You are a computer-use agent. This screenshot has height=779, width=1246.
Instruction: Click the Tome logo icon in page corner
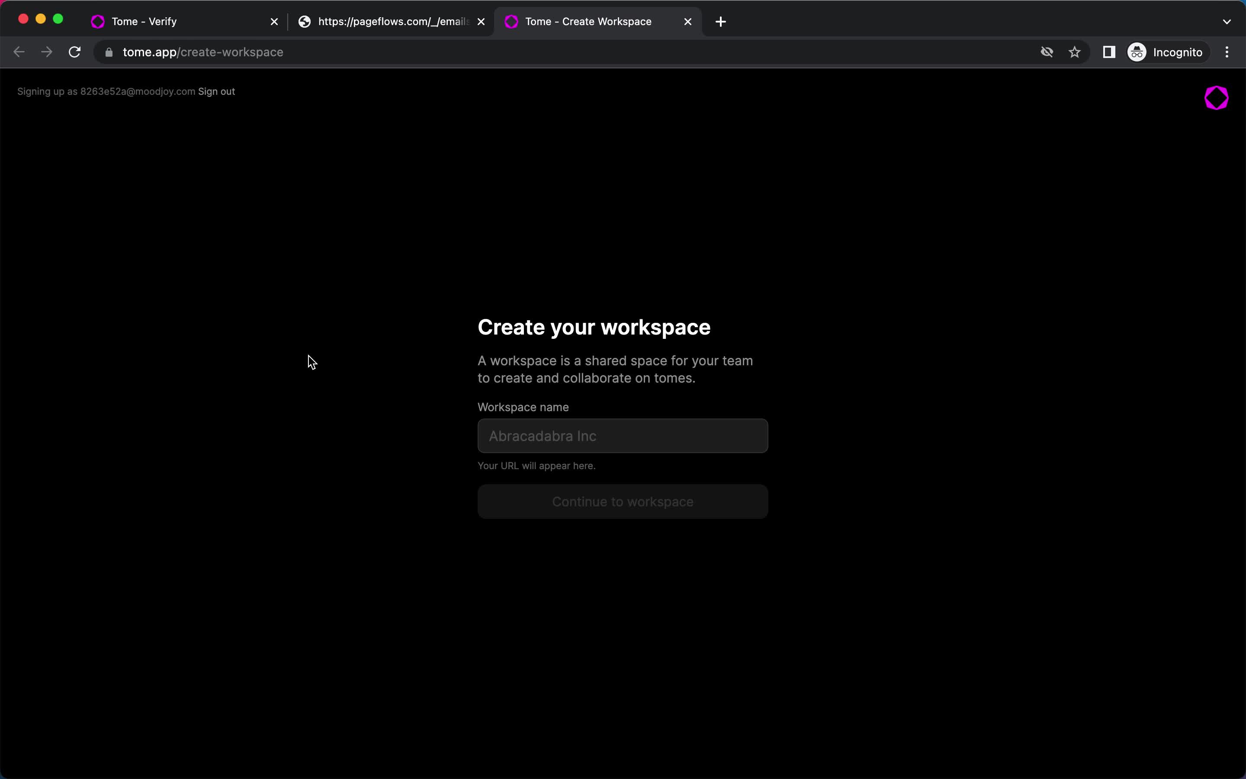tap(1216, 98)
